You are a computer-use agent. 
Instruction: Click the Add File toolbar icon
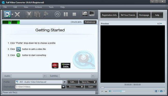coord(7,14)
